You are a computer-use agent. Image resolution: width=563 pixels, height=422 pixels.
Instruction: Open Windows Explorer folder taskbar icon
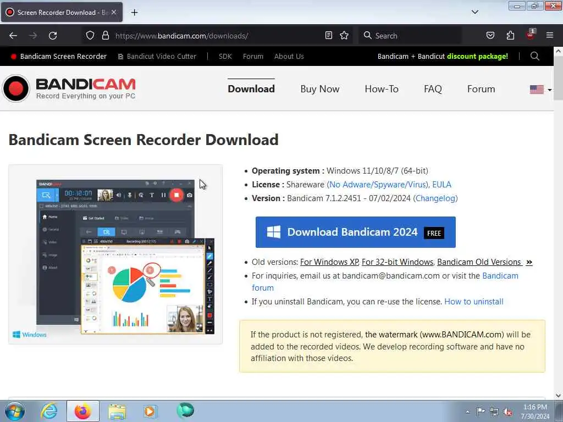click(118, 411)
